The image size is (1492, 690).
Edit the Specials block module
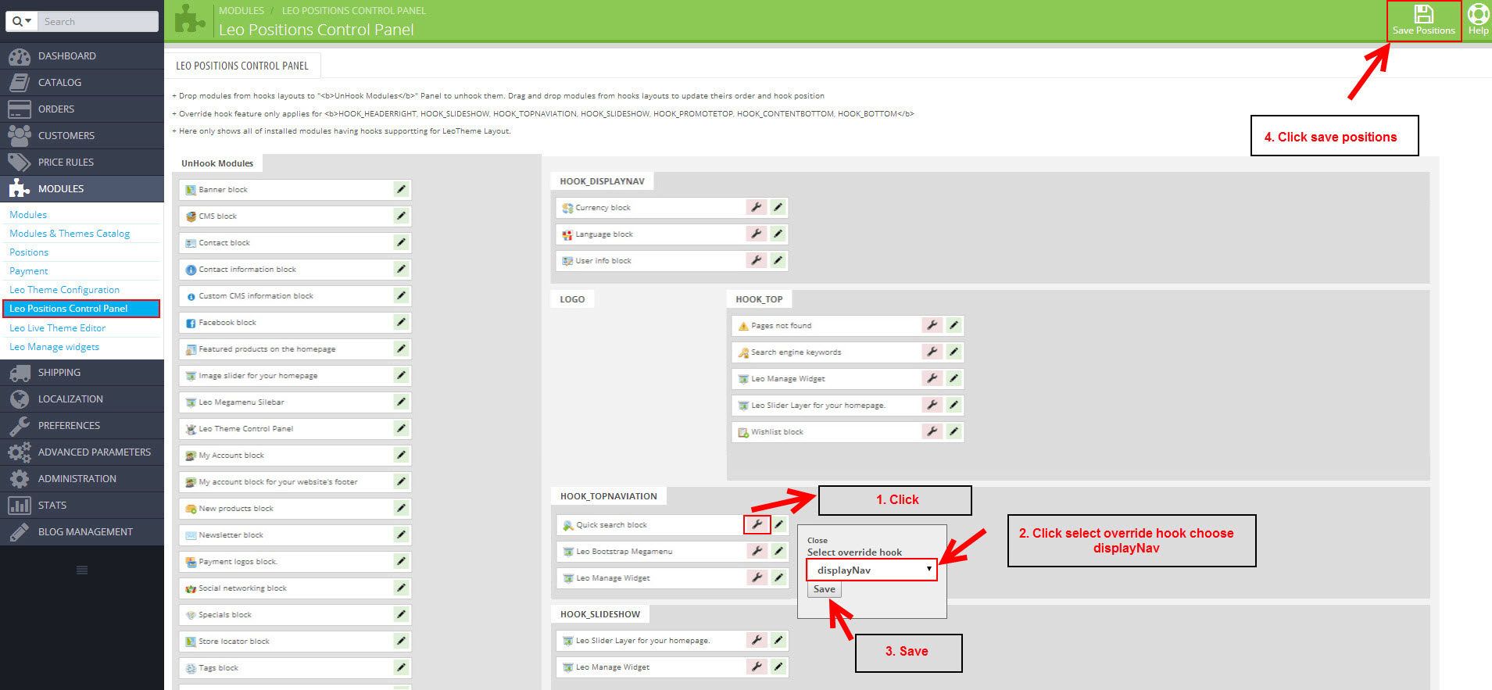pos(401,614)
